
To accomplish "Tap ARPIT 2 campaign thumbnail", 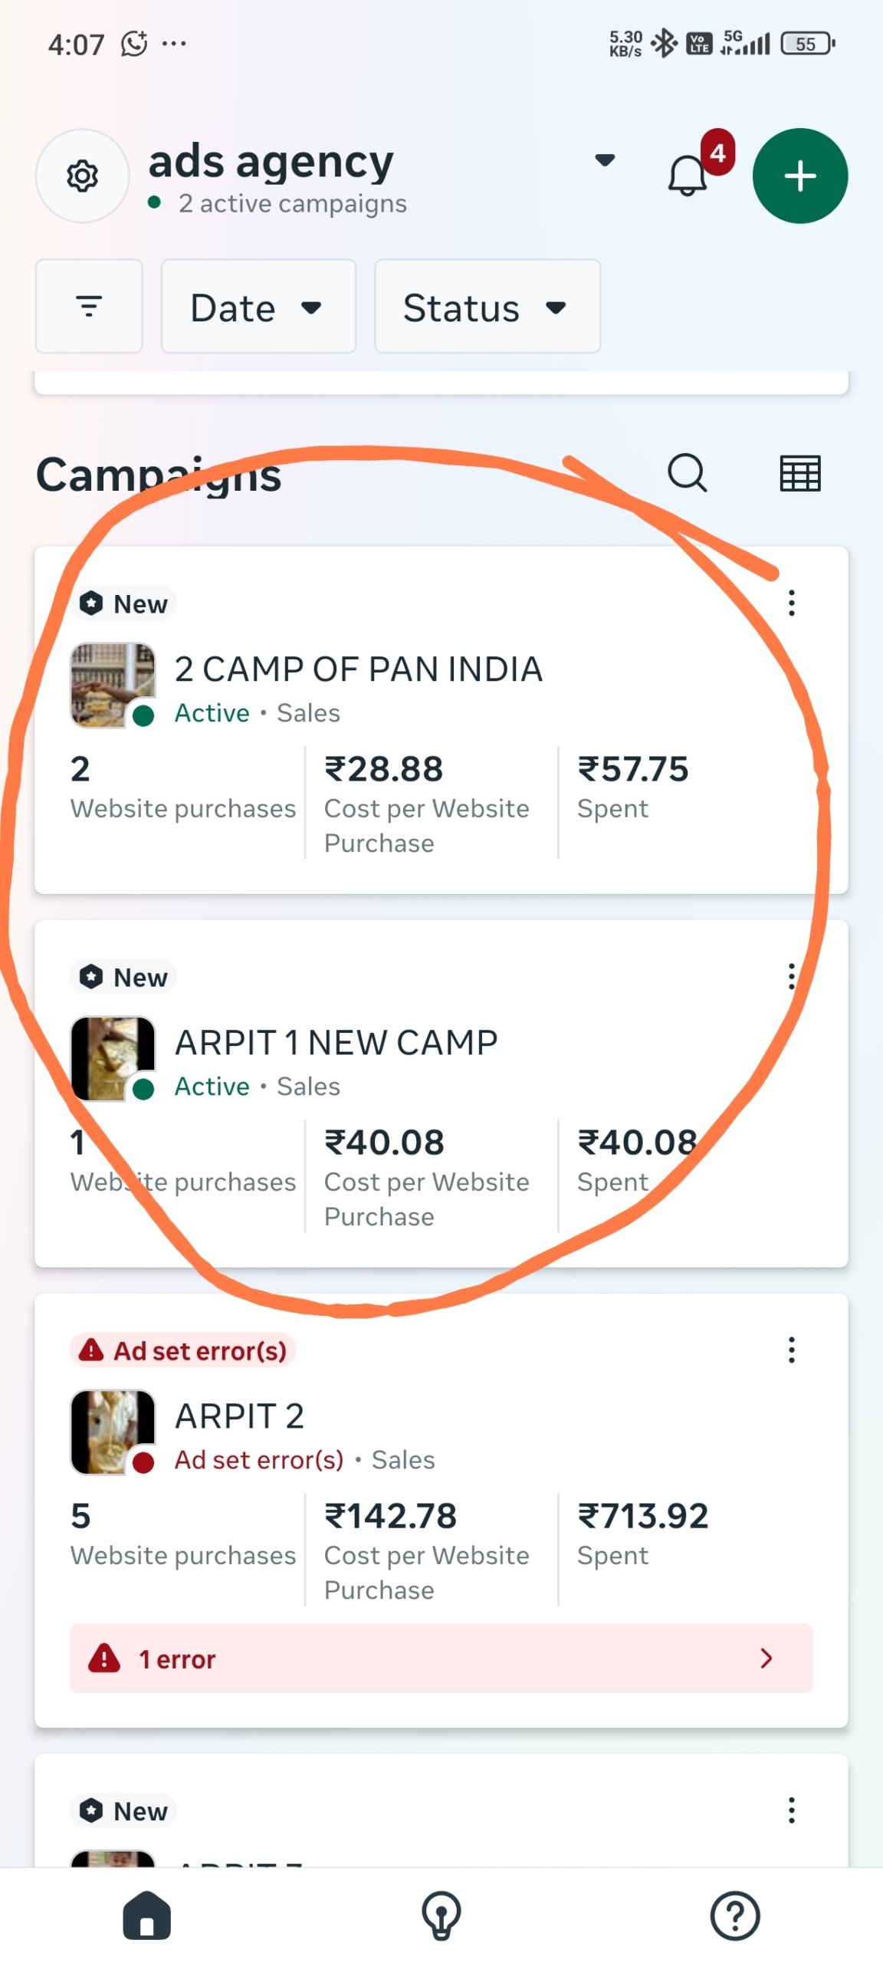I will 113,1432.
